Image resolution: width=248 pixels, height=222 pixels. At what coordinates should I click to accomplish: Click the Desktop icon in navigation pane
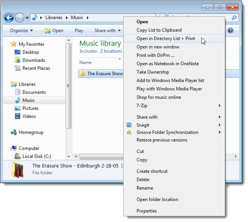click(18, 52)
